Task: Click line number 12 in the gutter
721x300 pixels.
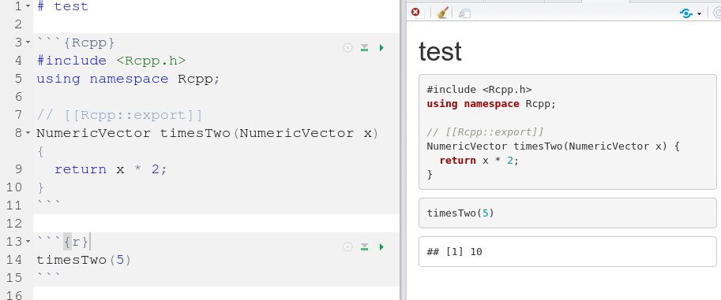Action: pos(14,224)
